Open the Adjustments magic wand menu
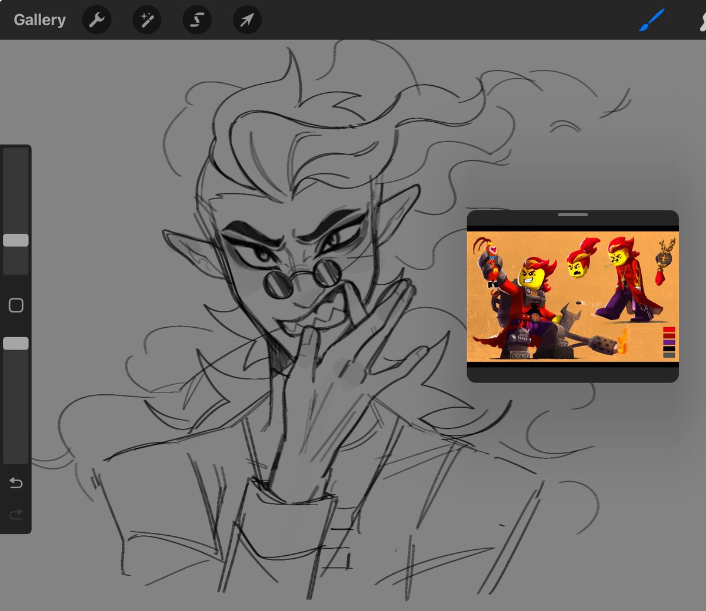Viewport: 706px width, 611px height. [x=146, y=20]
